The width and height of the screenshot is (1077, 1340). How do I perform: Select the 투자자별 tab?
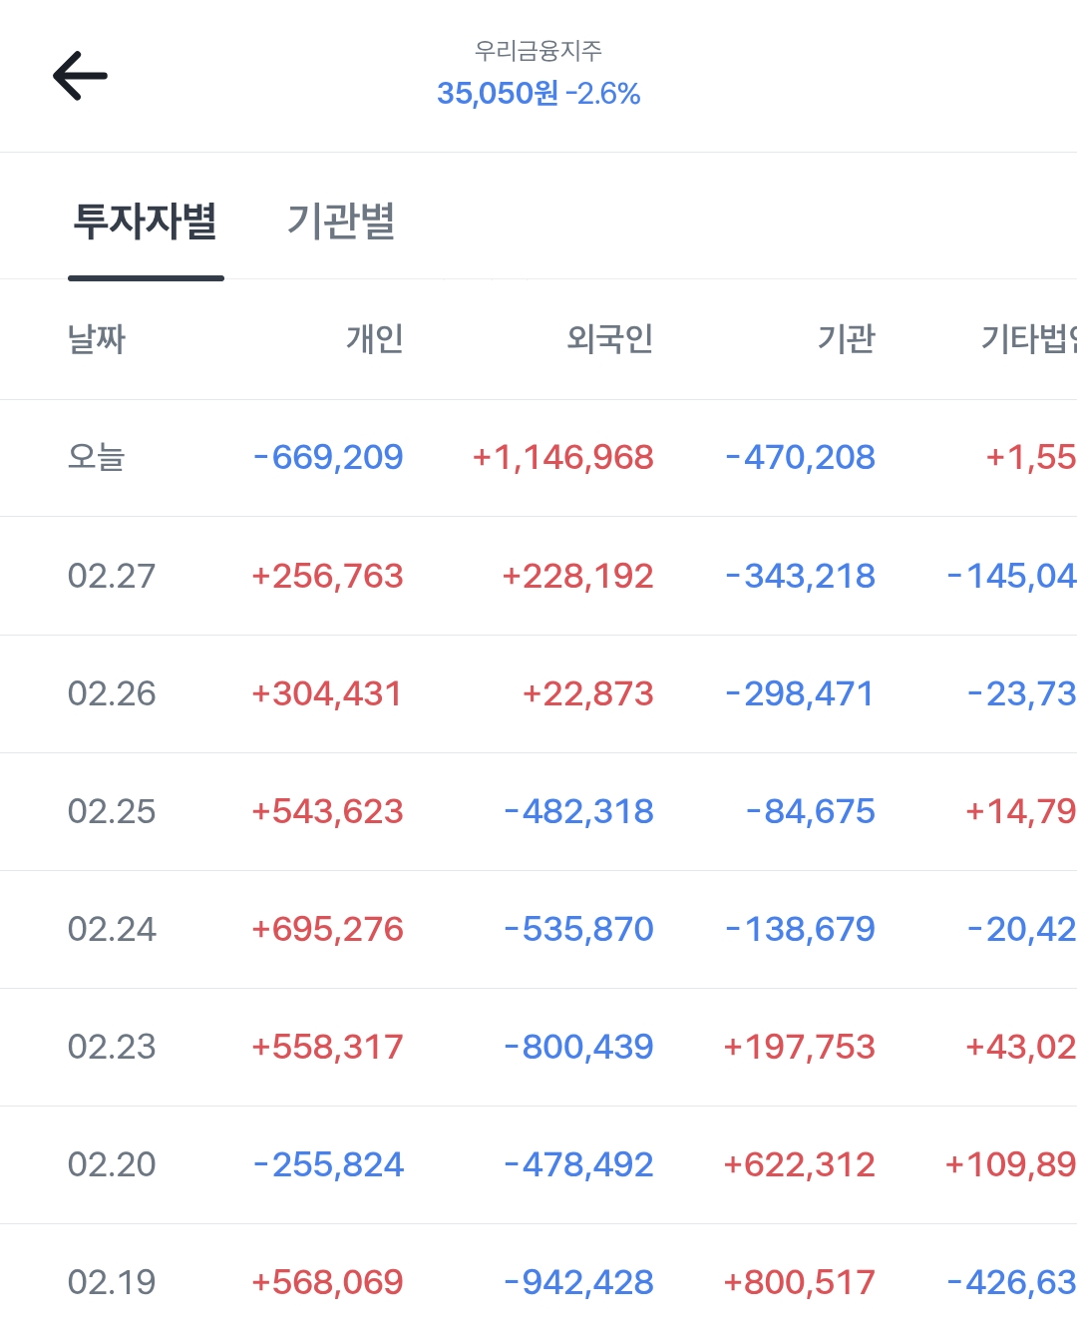point(146,221)
